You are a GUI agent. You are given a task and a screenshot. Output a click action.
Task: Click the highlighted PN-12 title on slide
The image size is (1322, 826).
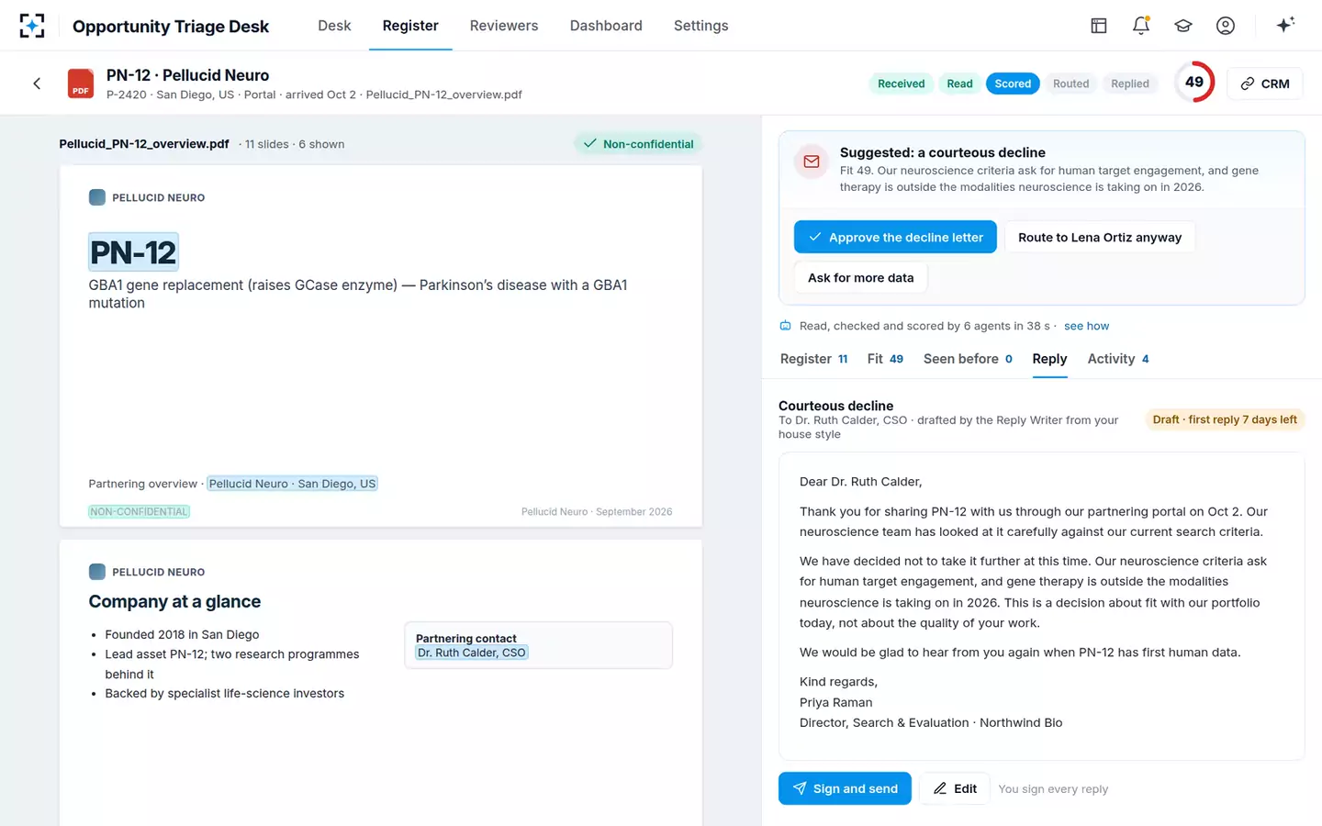[x=133, y=252]
